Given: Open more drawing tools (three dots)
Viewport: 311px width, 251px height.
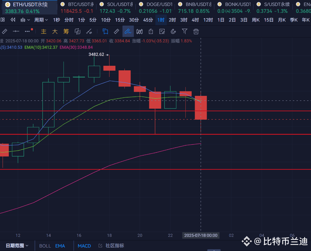Looking at the screenshot, I should pyautogui.click(x=27, y=31).
